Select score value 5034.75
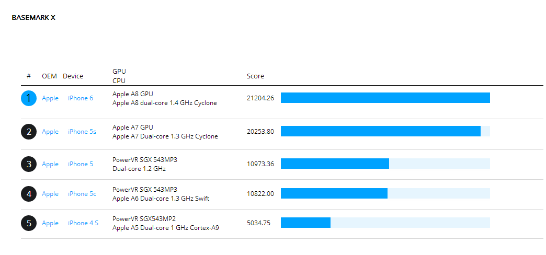The width and height of the screenshot is (546, 255). (258, 223)
